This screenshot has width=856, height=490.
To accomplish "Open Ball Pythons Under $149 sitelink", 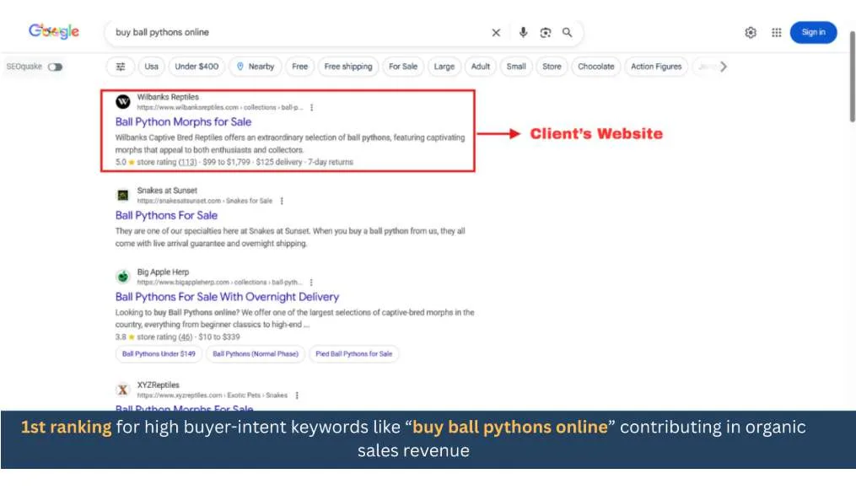I will [x=159, y=353].
